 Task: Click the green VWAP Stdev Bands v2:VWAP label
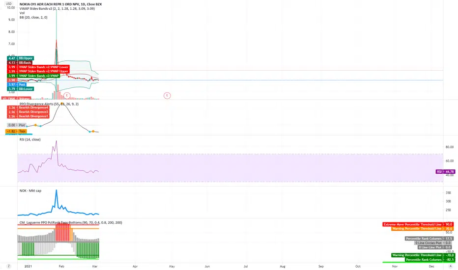point(33,76)
